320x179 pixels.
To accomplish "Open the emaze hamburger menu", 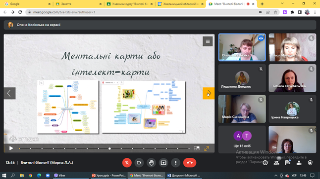I will tap(208, 41).
